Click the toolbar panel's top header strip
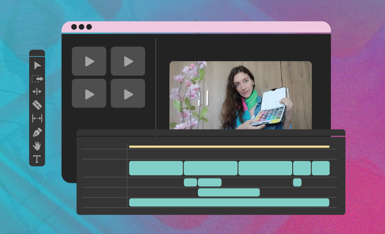This screenshot has width=385, height=234. pyautogui.click(x=37, y=53)
